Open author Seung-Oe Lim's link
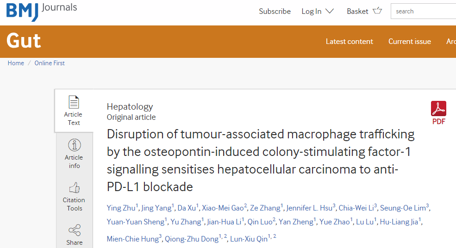 403,208
